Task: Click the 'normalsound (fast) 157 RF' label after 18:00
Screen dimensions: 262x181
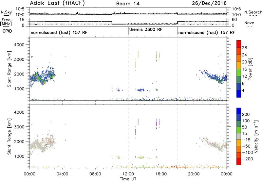Action: click(207, 32)
